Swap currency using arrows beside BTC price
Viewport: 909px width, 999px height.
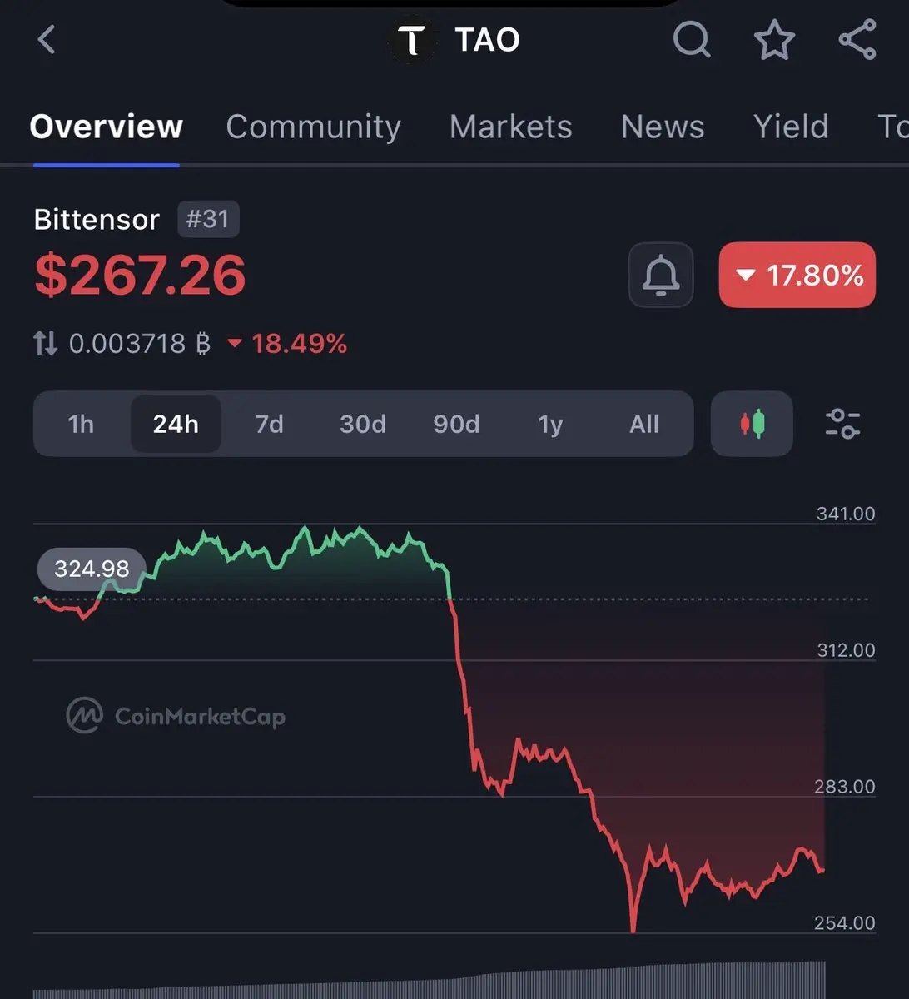(46, 343)
